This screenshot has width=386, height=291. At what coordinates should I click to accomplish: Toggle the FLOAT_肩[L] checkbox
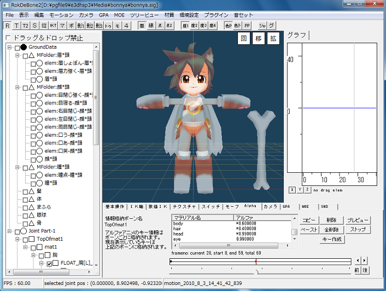(50, 264)
